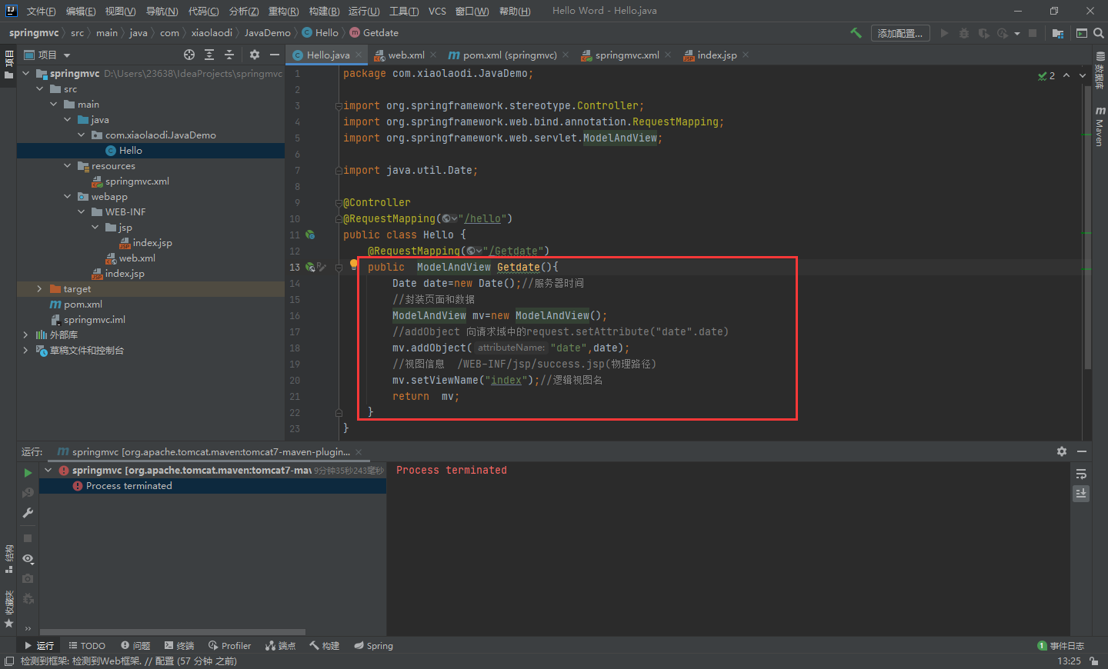Screen dimensions: 1108x669
Task: Collapse the java folder node
Action: pos(67,119)
